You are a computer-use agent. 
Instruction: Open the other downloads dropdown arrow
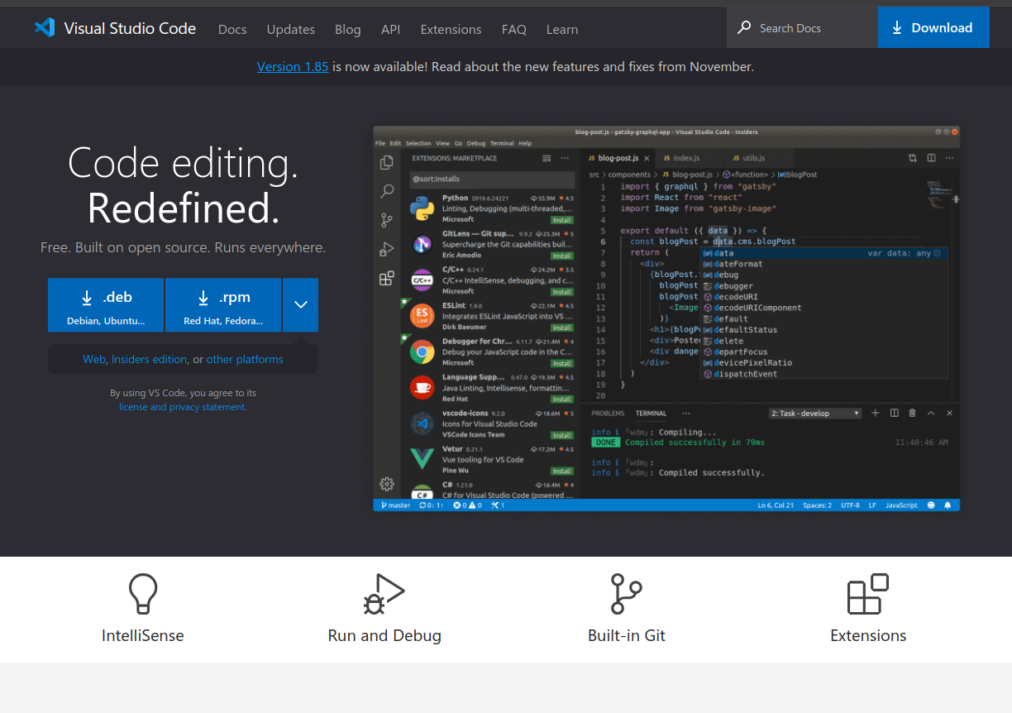point(300,304)
